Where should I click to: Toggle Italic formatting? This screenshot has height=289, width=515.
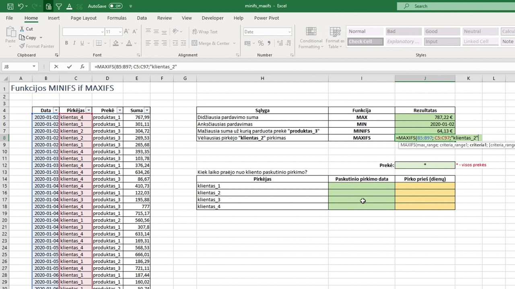(x=74, y=43)
